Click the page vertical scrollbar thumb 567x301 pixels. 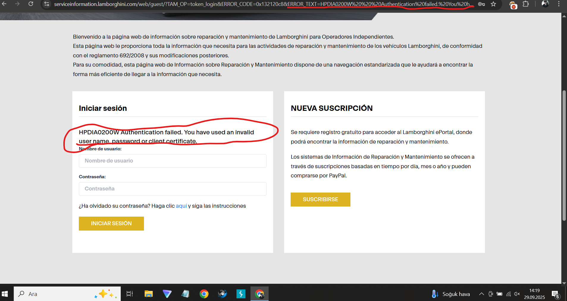(x=564, y=155)
